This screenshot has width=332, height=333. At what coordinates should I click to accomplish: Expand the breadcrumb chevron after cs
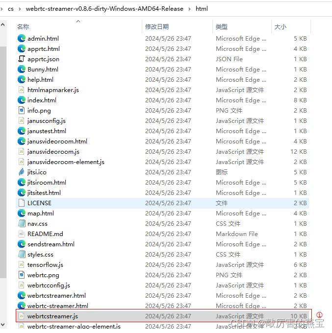[20, 9]
